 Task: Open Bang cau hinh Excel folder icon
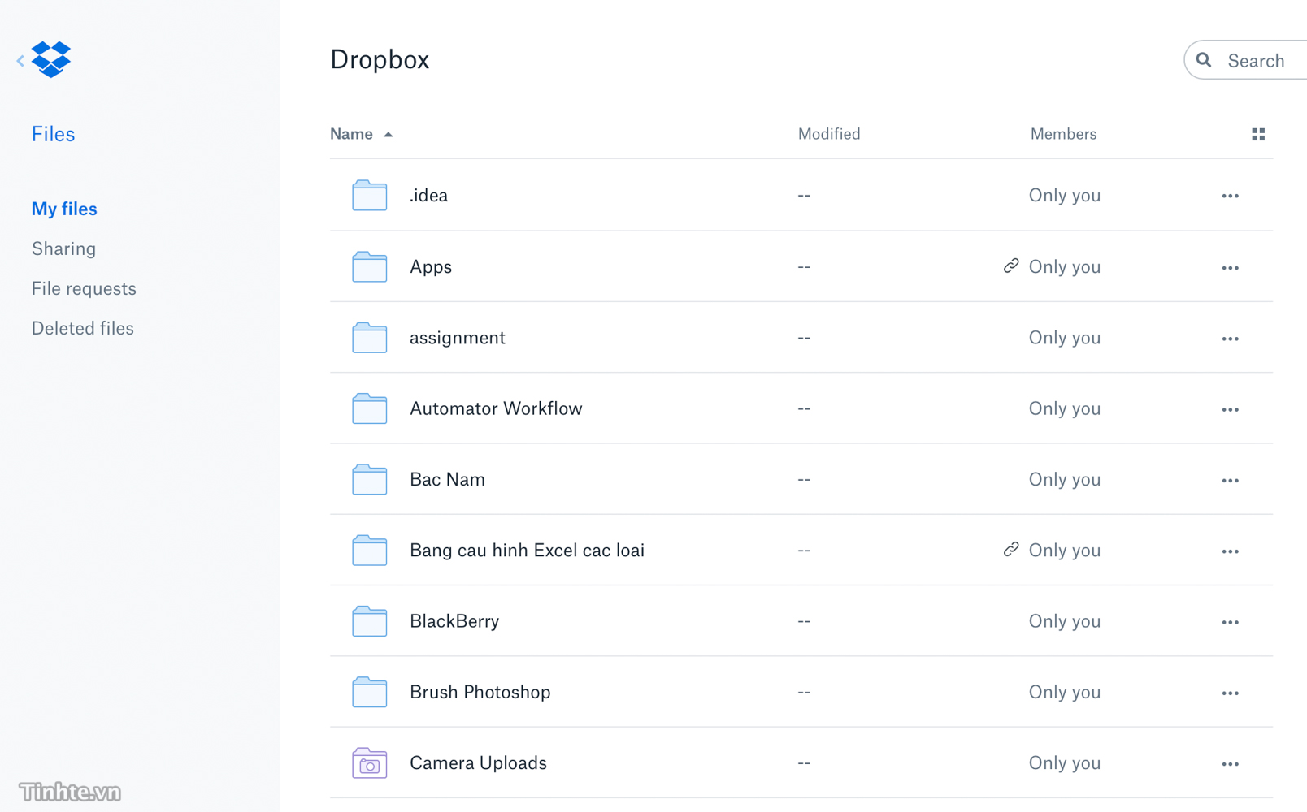[x=369, y=550]
